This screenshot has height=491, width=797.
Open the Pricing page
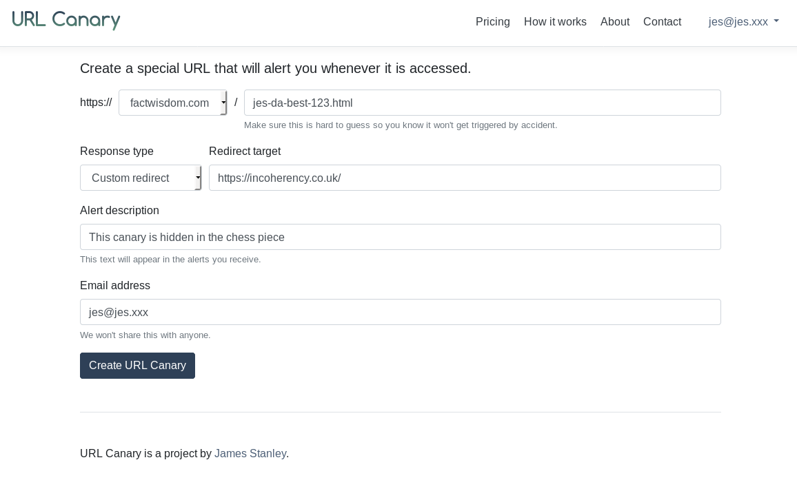[x=493, y=22]
